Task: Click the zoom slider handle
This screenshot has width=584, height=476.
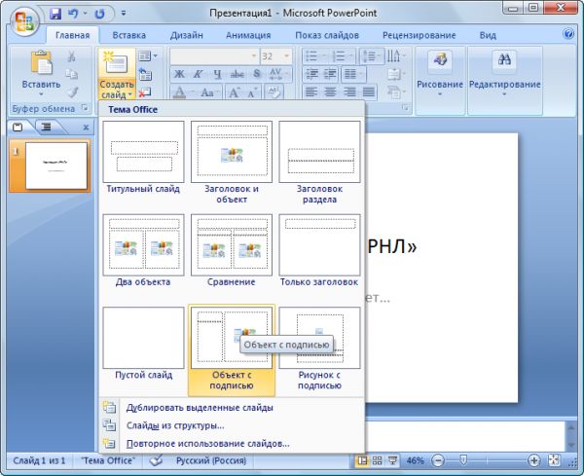Action: (x=463, y=460)
